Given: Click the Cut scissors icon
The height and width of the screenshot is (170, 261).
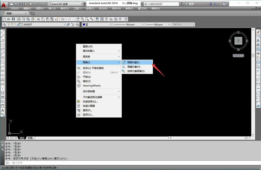Looking at the screenshot, I should pos(38,19).
